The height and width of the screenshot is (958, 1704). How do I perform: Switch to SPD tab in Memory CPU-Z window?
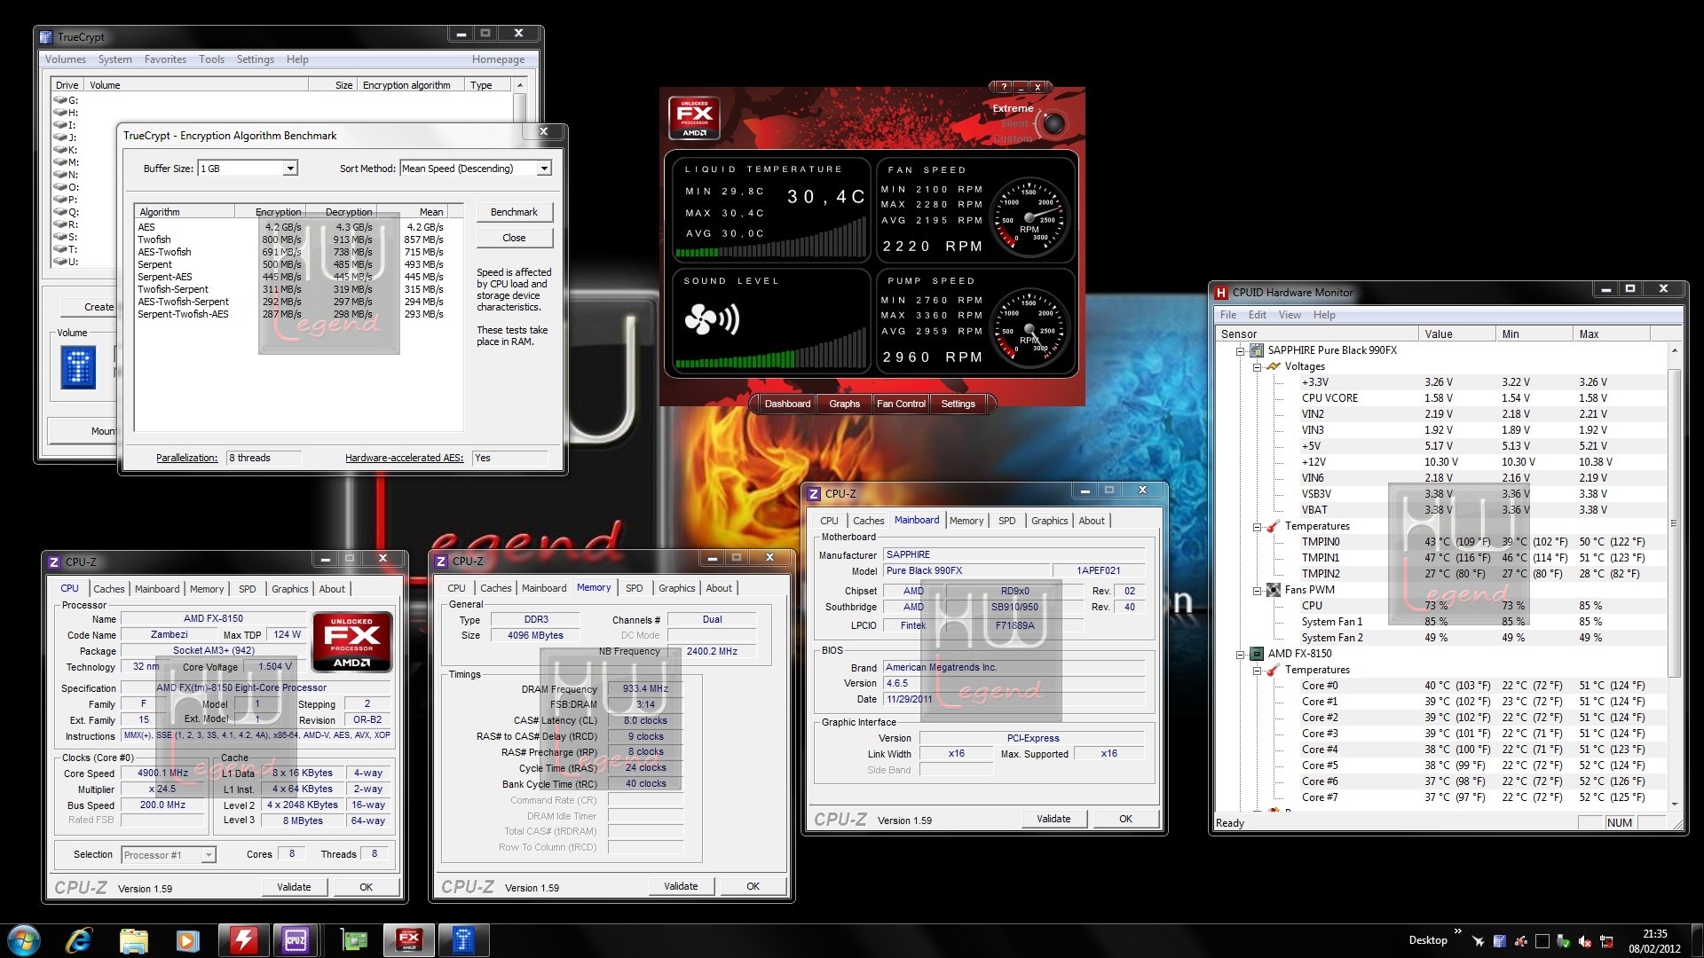(x=634, y=588)
